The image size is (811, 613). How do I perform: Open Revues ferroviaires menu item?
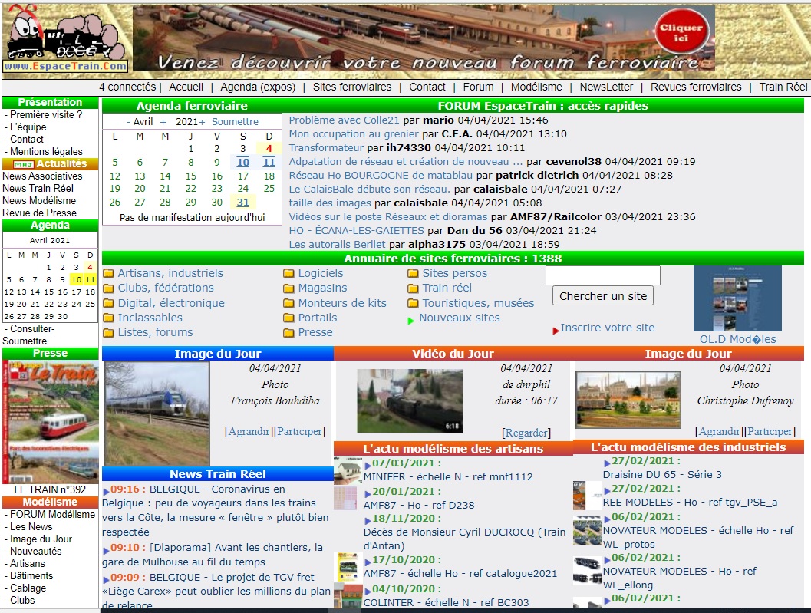point(696,87)
